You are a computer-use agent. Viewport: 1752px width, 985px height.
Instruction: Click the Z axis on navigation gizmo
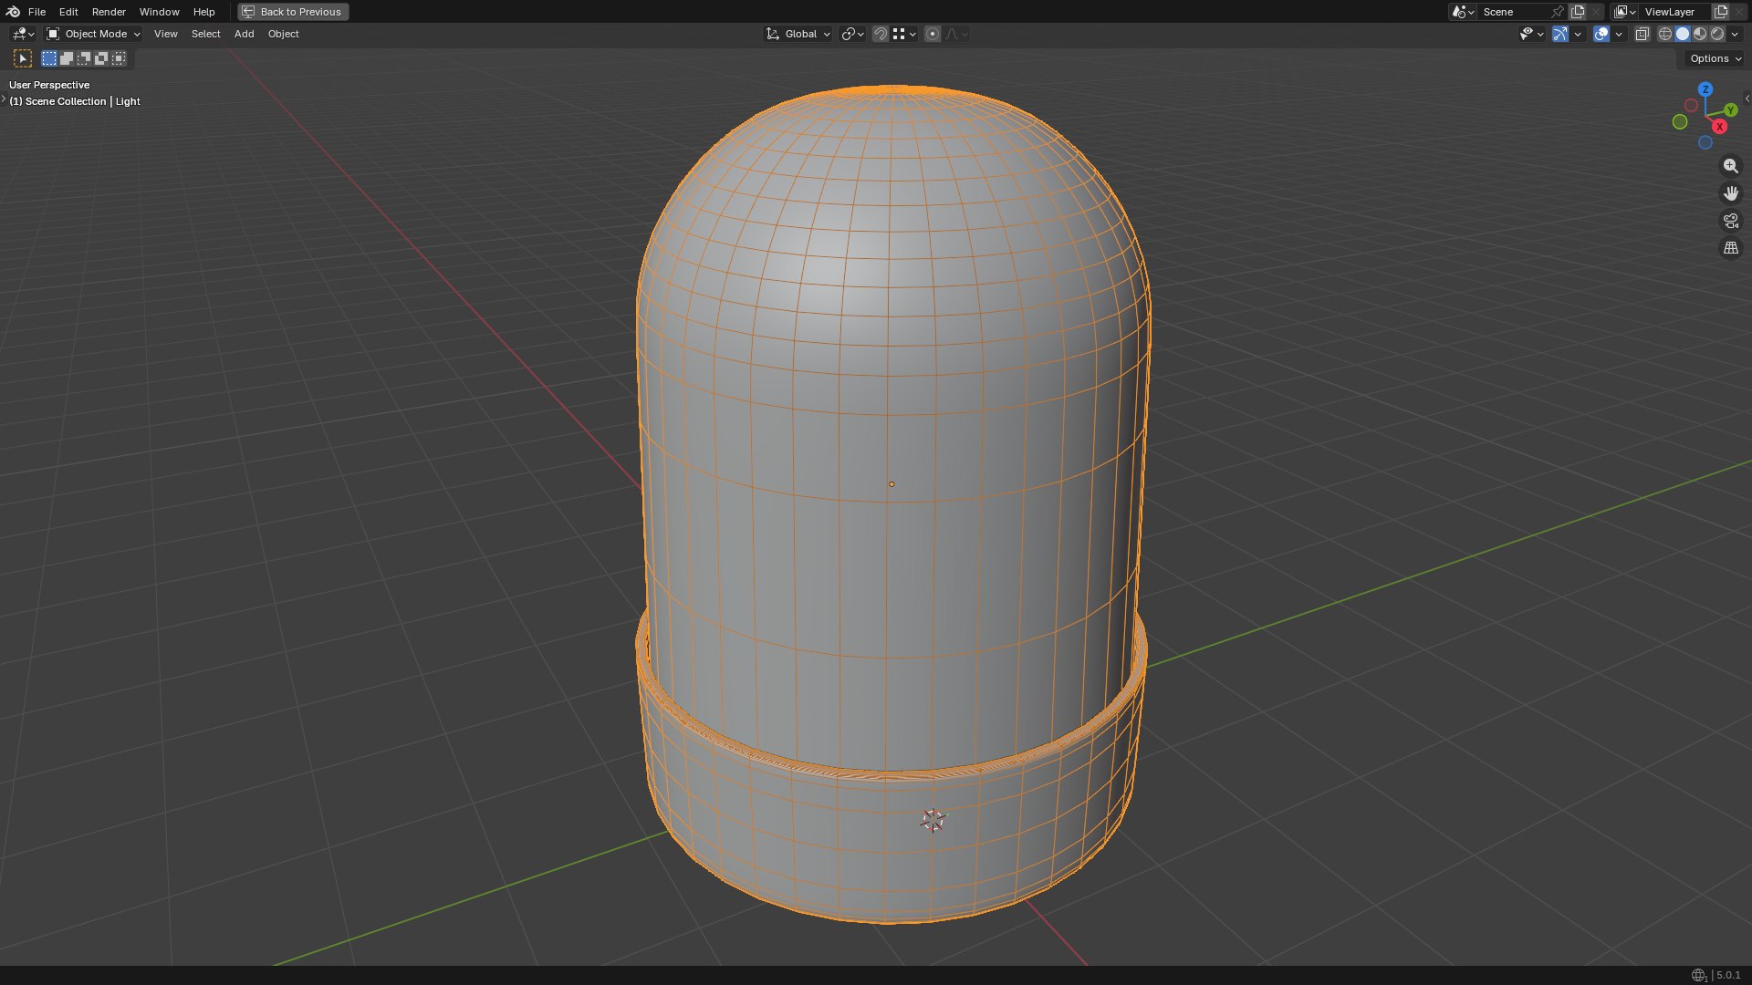[1705, 89]
